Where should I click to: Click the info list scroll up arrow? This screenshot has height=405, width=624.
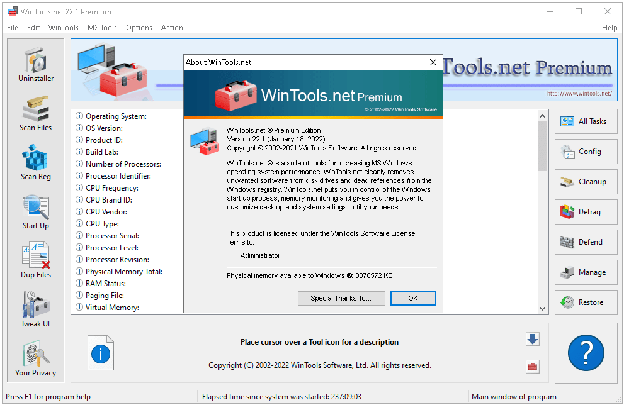542,116
